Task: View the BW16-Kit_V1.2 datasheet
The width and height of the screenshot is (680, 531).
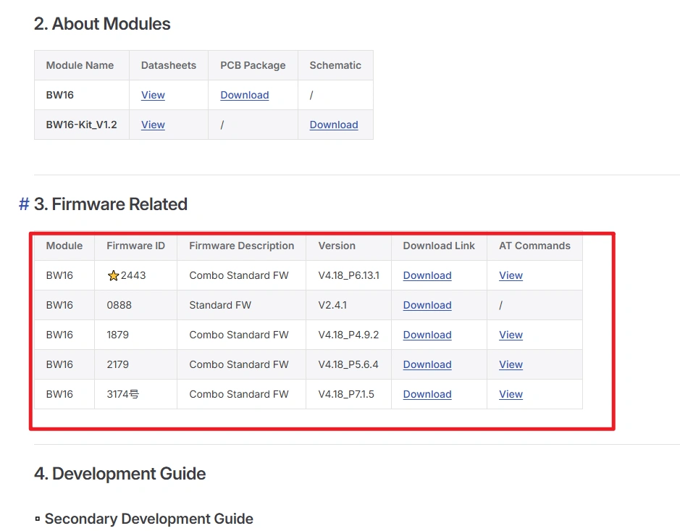Action: point(153,125)
